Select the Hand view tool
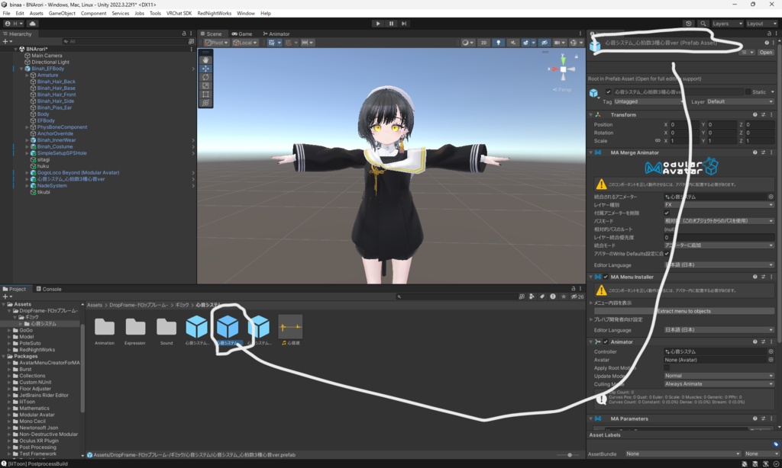The width and height of the screenshot is (782, 468). 205,59
